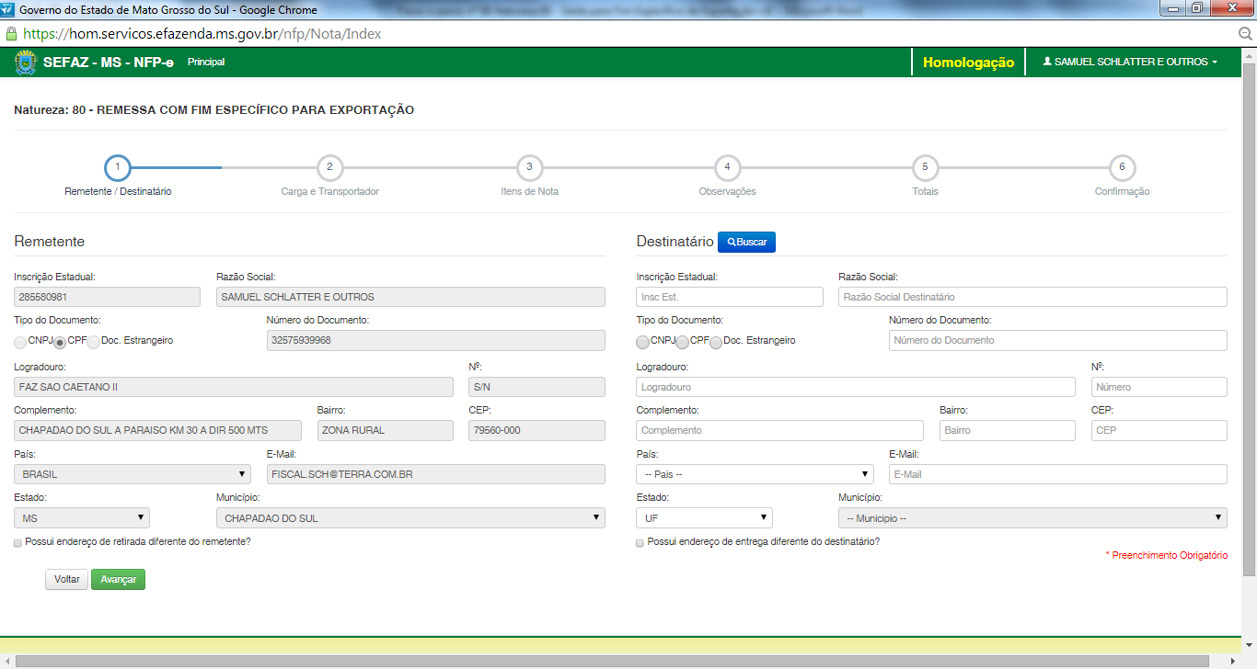The height and width of the screenshot is (669, 1257).
Task: Click Remetente Logradouro FAZ SAO CAETANO II
Action: coord(234,387)
